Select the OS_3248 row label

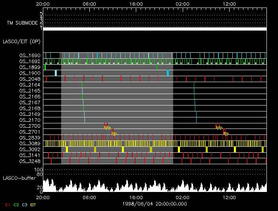[x=30, y=161]
